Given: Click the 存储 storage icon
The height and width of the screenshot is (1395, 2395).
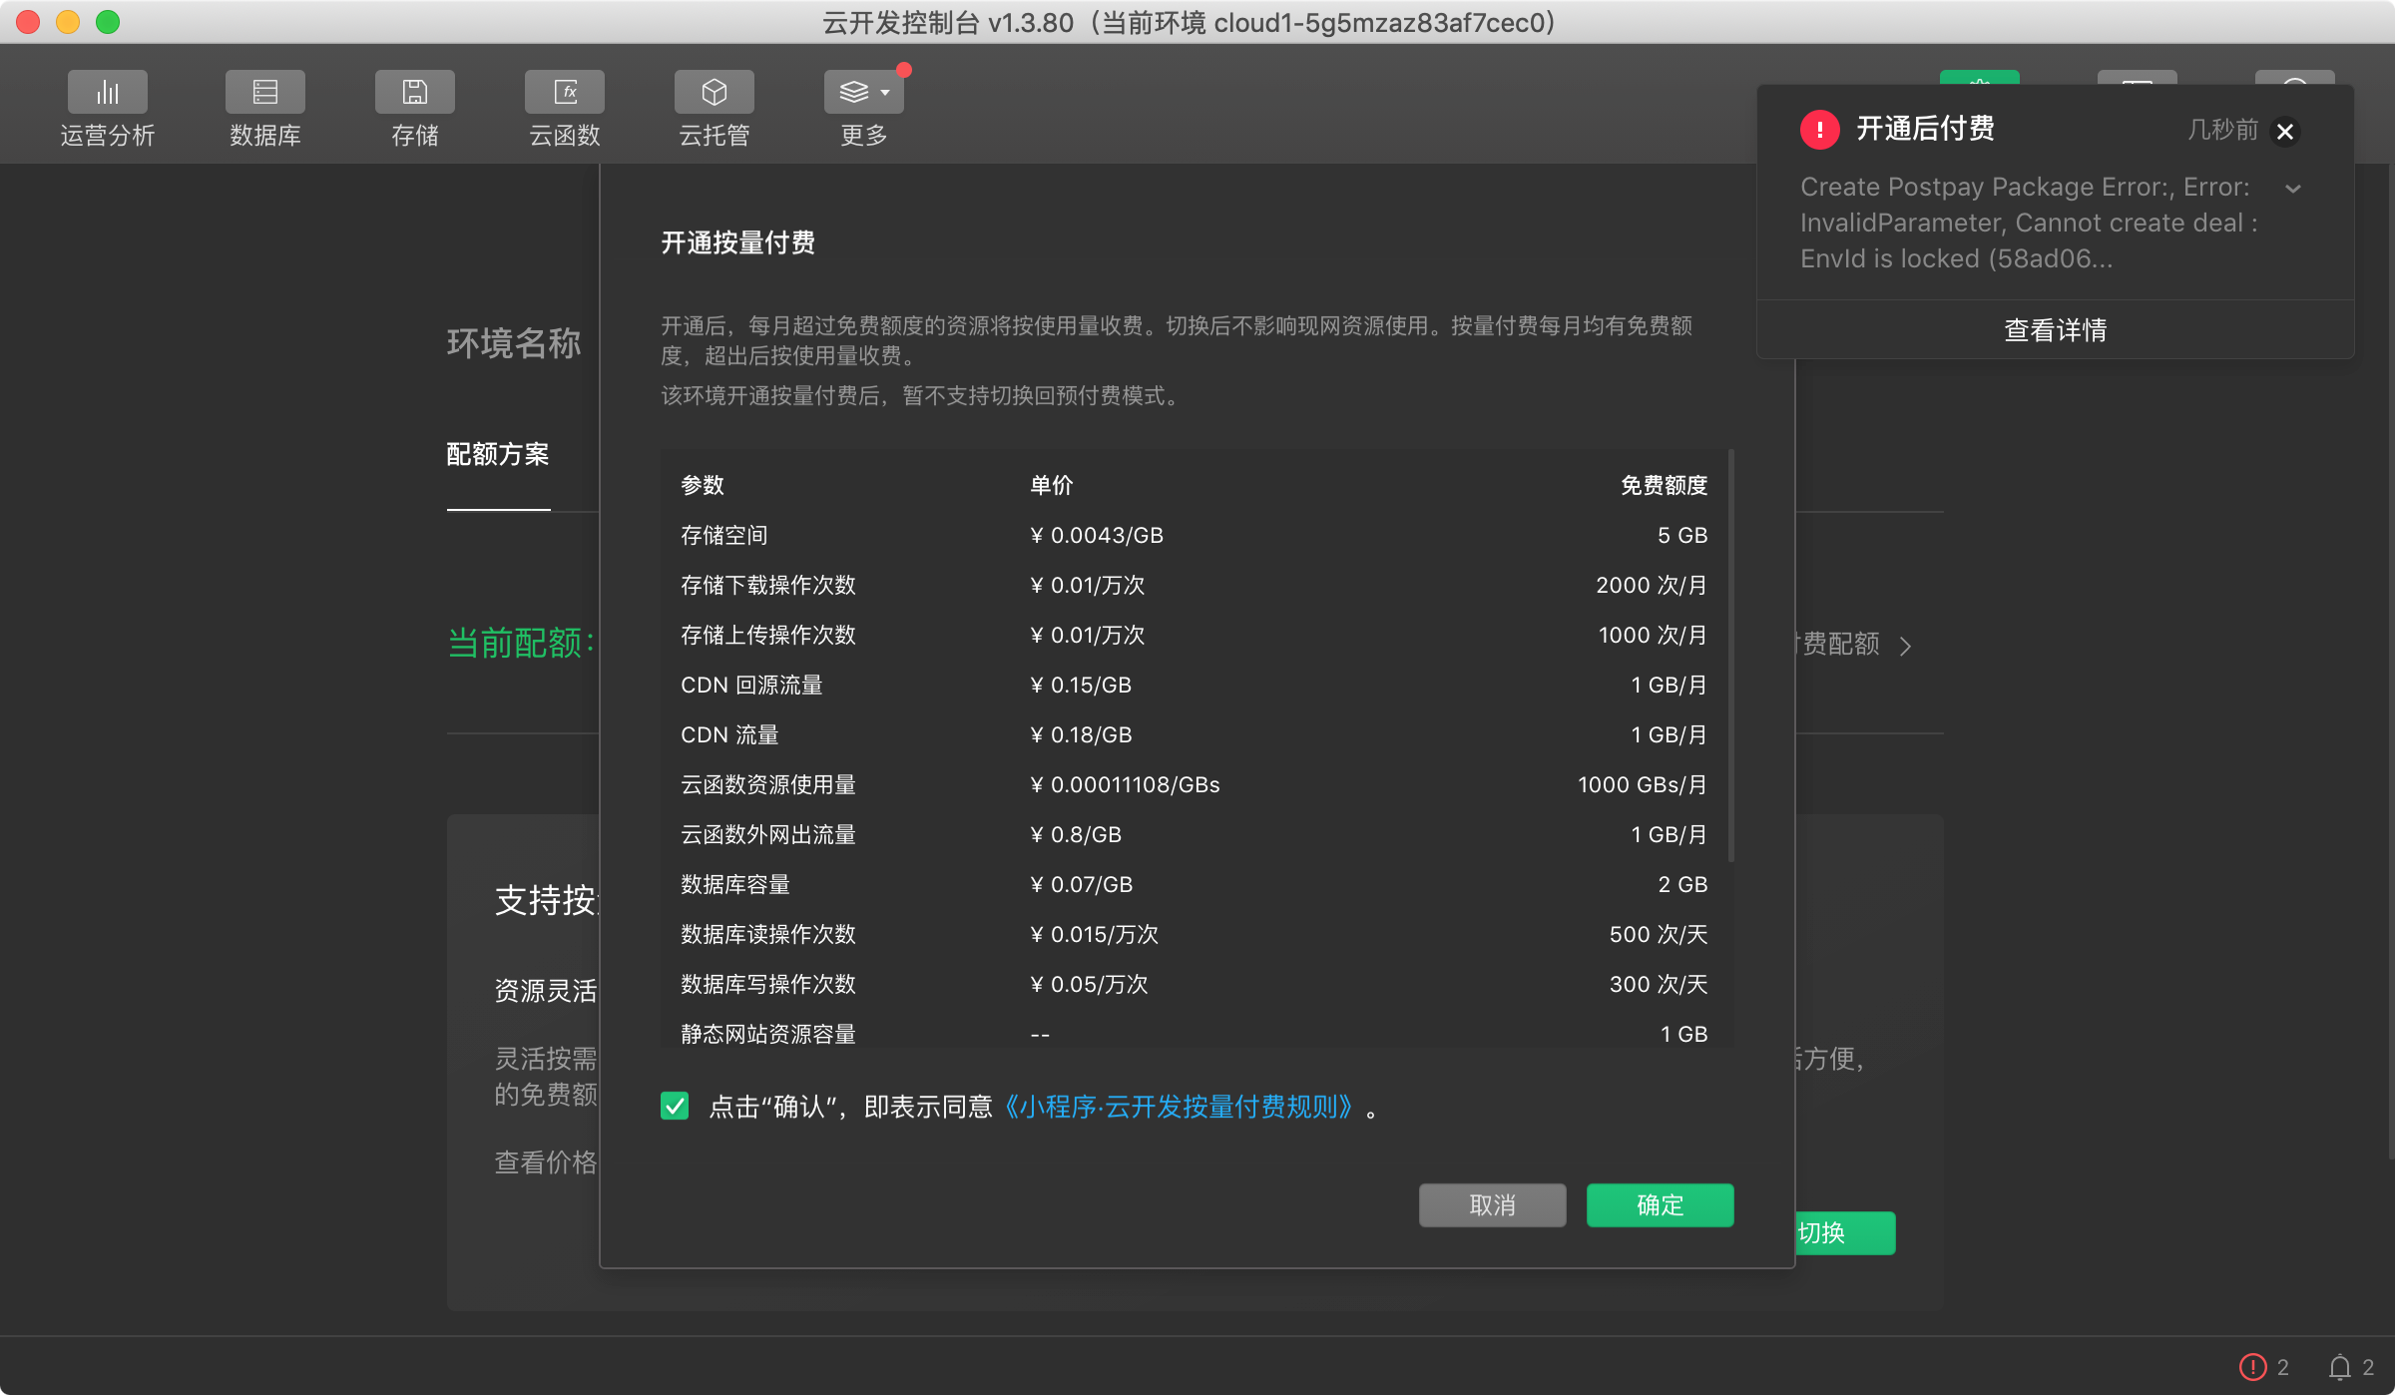Looking at the screenshot, I should tap(414, 93).
